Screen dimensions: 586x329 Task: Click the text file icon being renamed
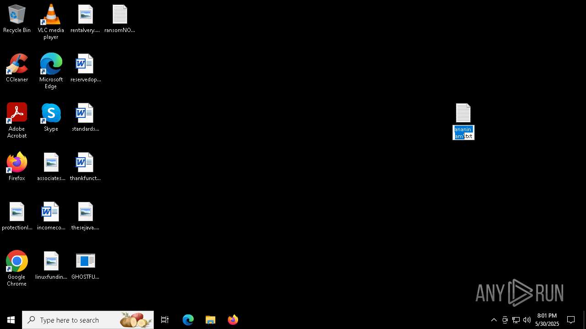tap(463, 113)
